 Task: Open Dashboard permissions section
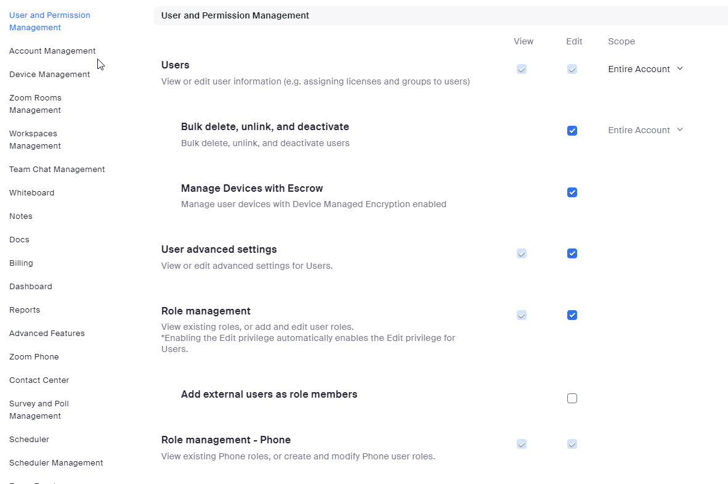coord(30,287)
